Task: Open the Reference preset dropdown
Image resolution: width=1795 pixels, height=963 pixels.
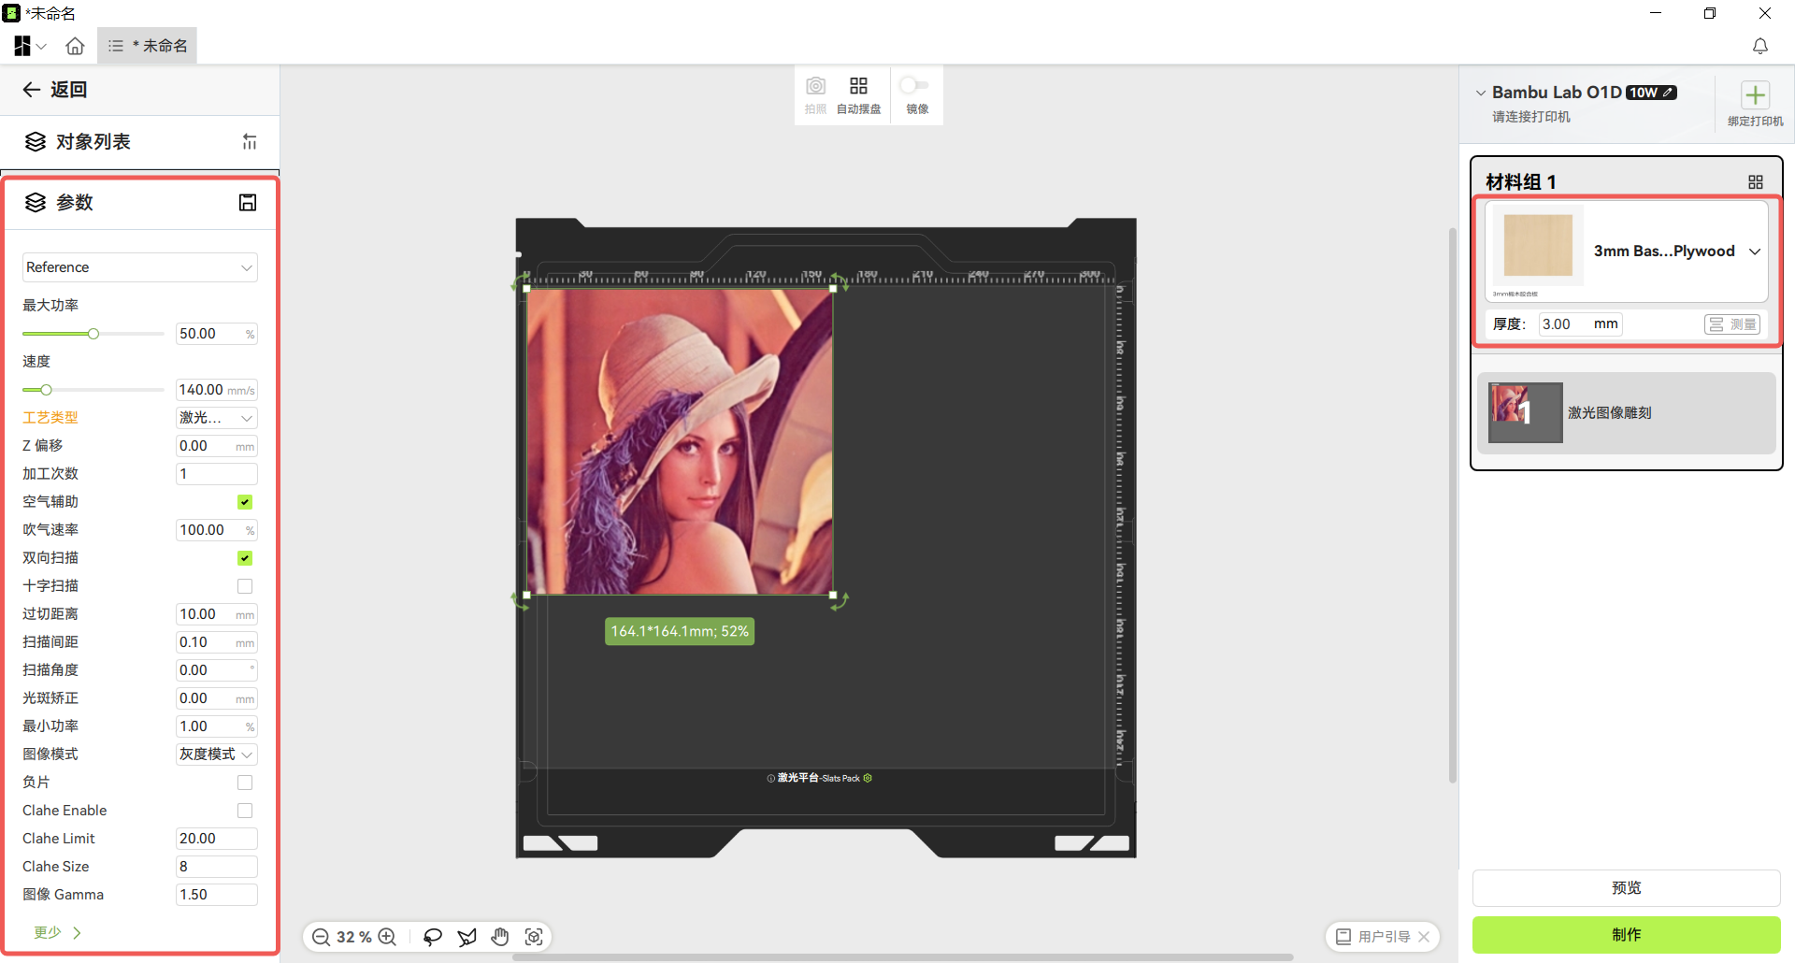Action: click(140, 267)
